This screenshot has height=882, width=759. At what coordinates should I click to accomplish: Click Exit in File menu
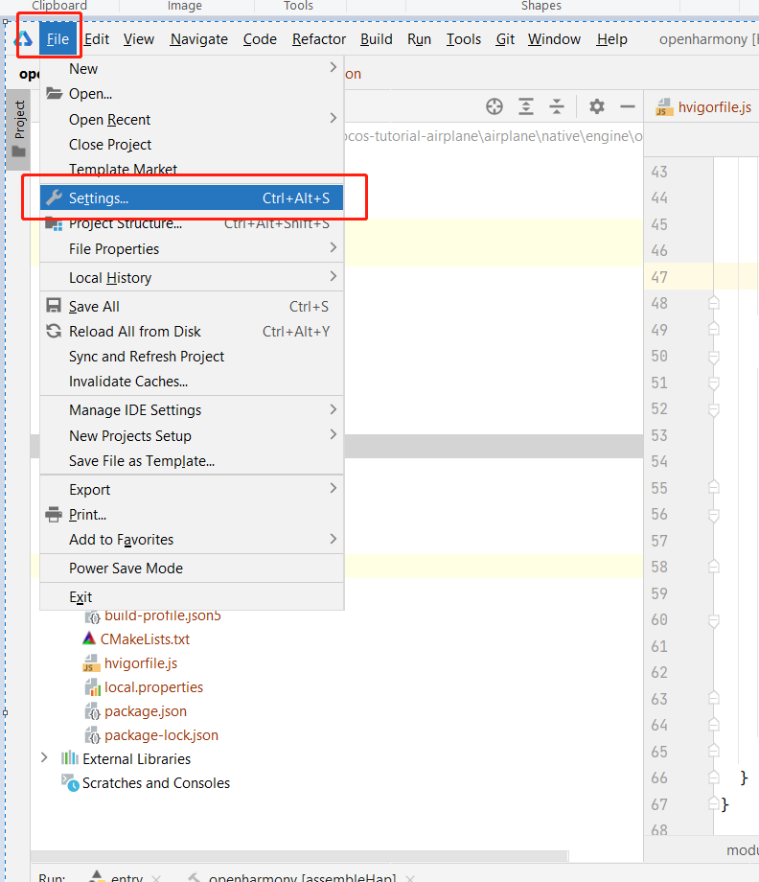192,597
